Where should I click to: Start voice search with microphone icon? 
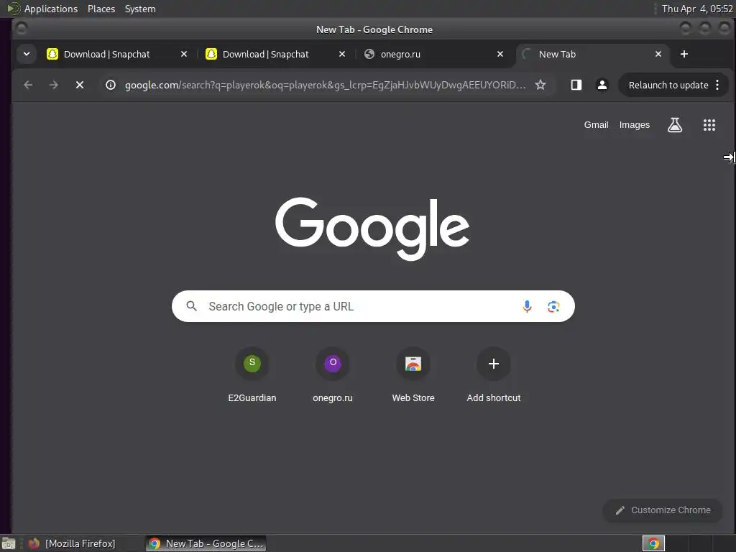(527, 306)
